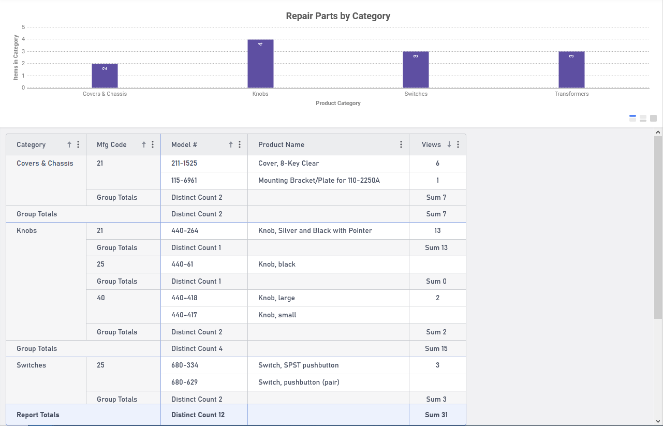Viewport: 663px width, 426px height.
Task: Click the Model # header label
Action: point(184,144)
